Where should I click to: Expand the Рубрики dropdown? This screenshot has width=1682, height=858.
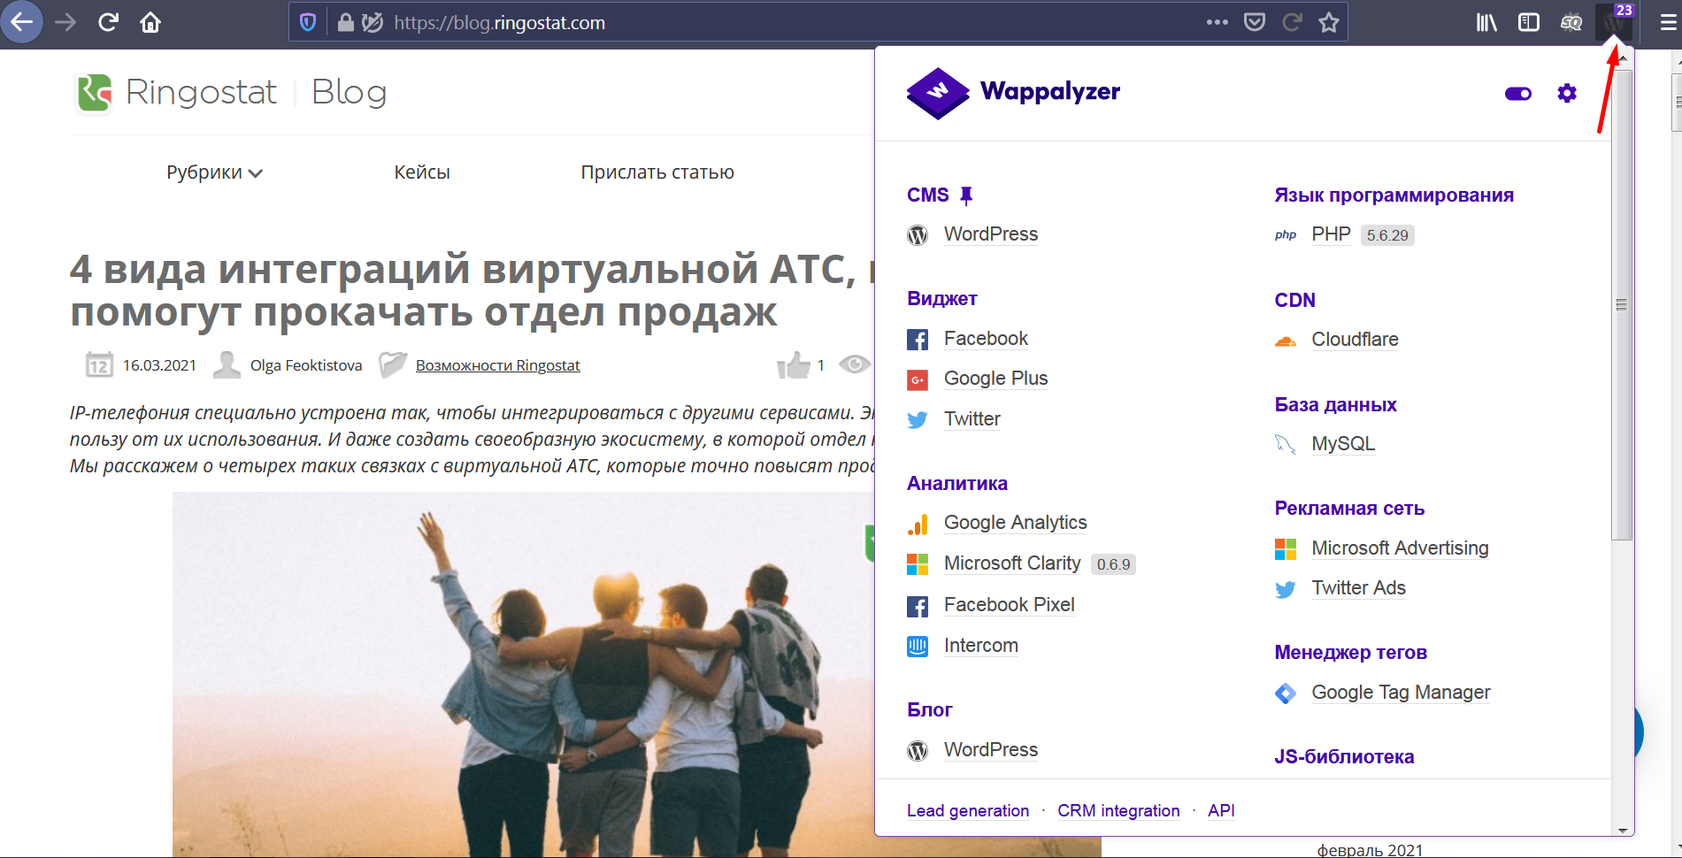click(x=213, y=172)
